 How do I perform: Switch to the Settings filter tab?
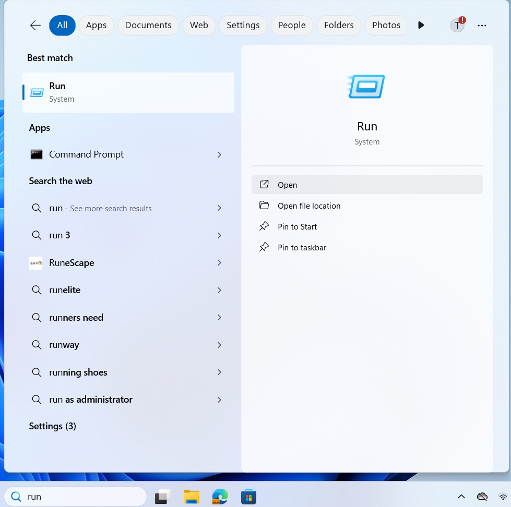coord(243,25)
